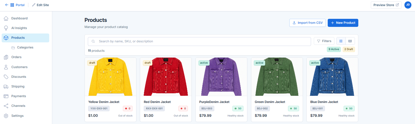This screenshot has height=124, width=415.
Task: Go to AI Insights page
Action: point(26,28)
